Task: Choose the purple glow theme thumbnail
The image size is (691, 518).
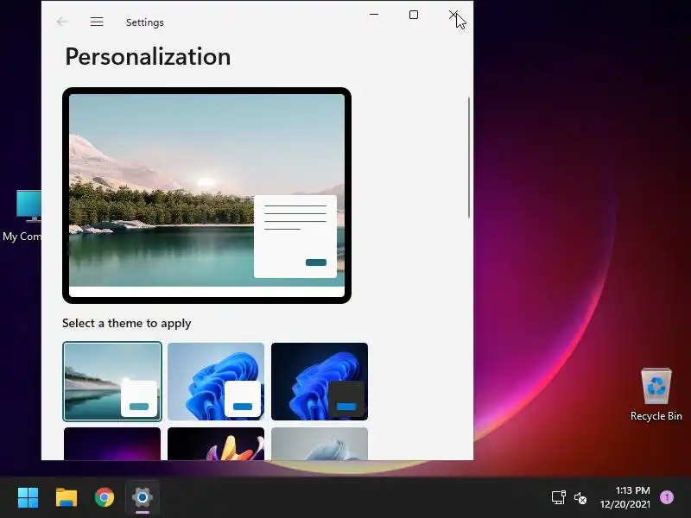Action: 112,444
